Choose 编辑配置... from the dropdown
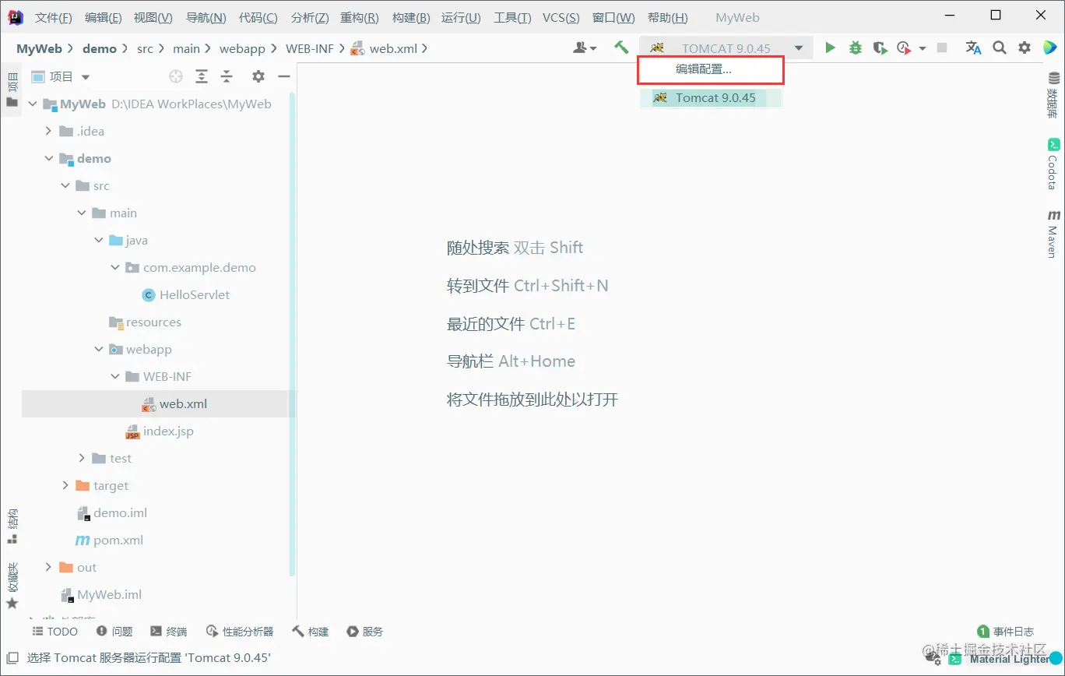Viewport: 1065px width, 676px height. pos(704,69)
